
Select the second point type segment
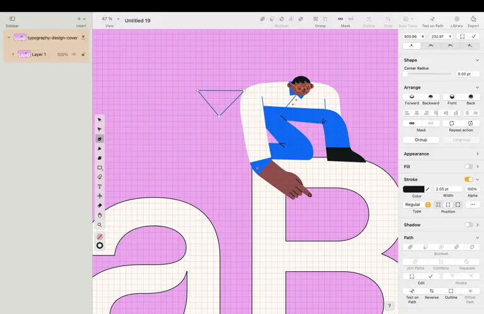430,45
